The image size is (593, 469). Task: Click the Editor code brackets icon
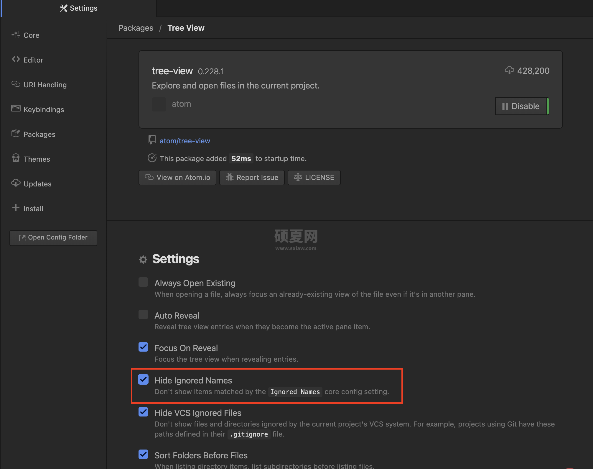[x=16, y=59]
